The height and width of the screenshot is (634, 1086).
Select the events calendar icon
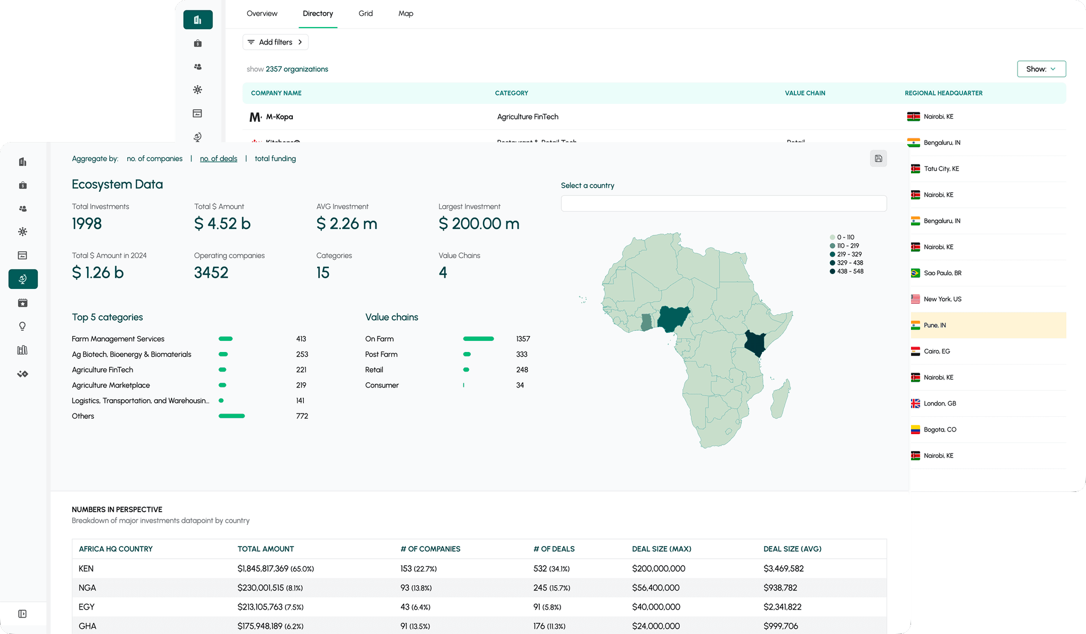pyautogui.click(x=23, y=302)
